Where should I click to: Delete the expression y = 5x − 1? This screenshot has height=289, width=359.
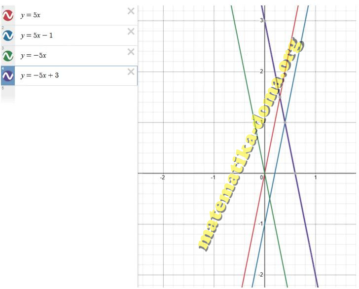131,32
